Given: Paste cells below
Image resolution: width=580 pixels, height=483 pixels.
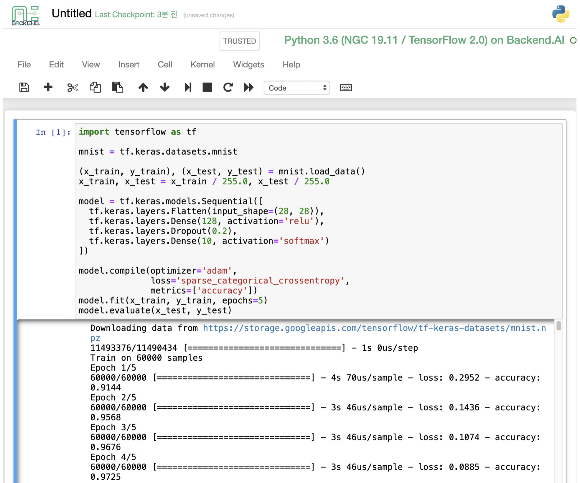Looking at the screenshot, I should 118,87.
